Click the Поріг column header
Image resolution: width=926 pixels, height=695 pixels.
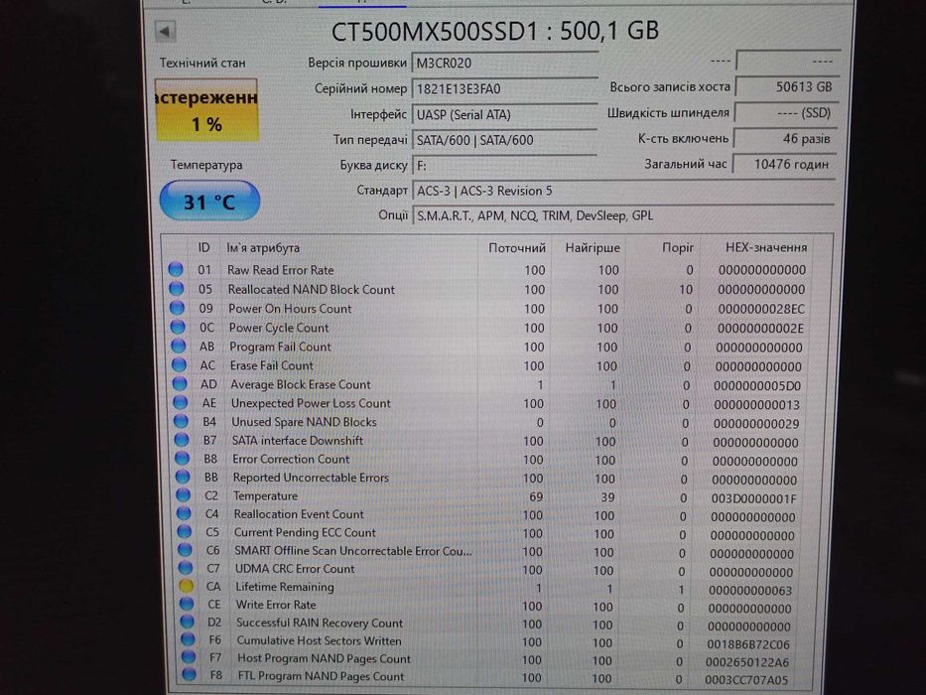(677, 247)
